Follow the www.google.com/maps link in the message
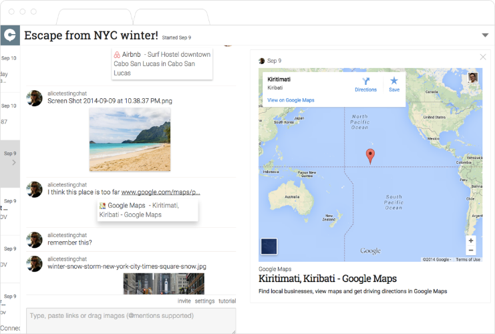The height and width of the screenshot is (334, 495). [x=161, y=192]
